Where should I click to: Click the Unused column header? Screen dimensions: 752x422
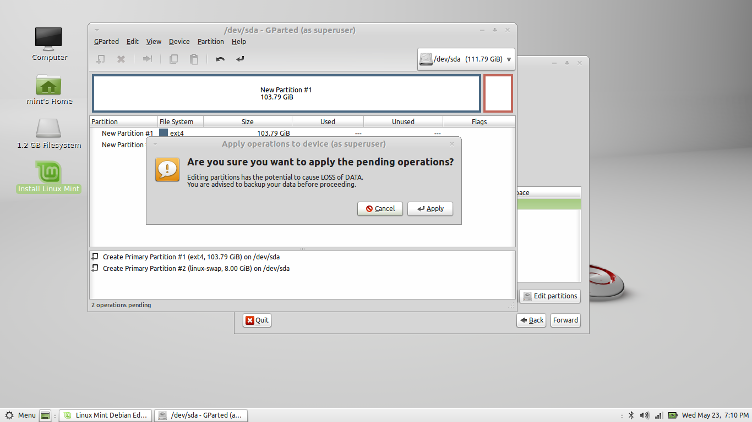point(403,121)
